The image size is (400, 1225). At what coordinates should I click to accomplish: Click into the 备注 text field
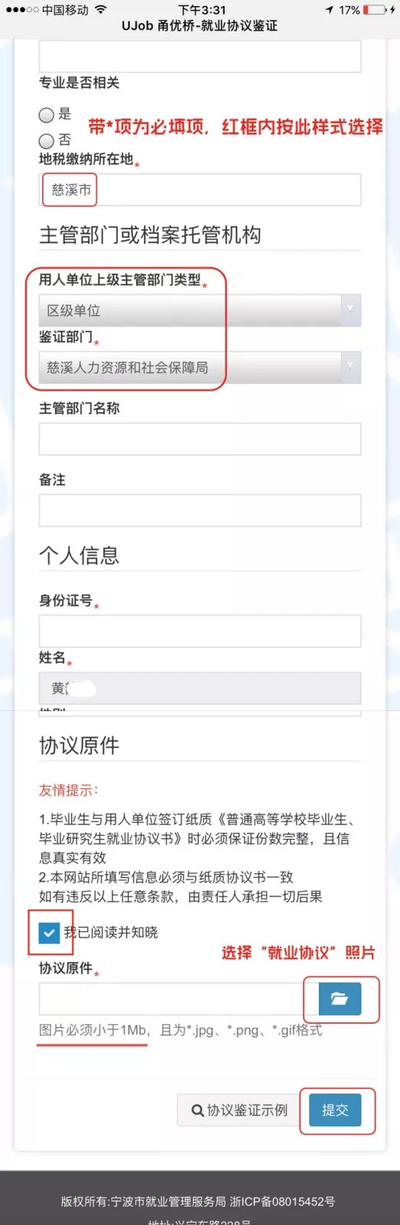click(x=200, y=510)
